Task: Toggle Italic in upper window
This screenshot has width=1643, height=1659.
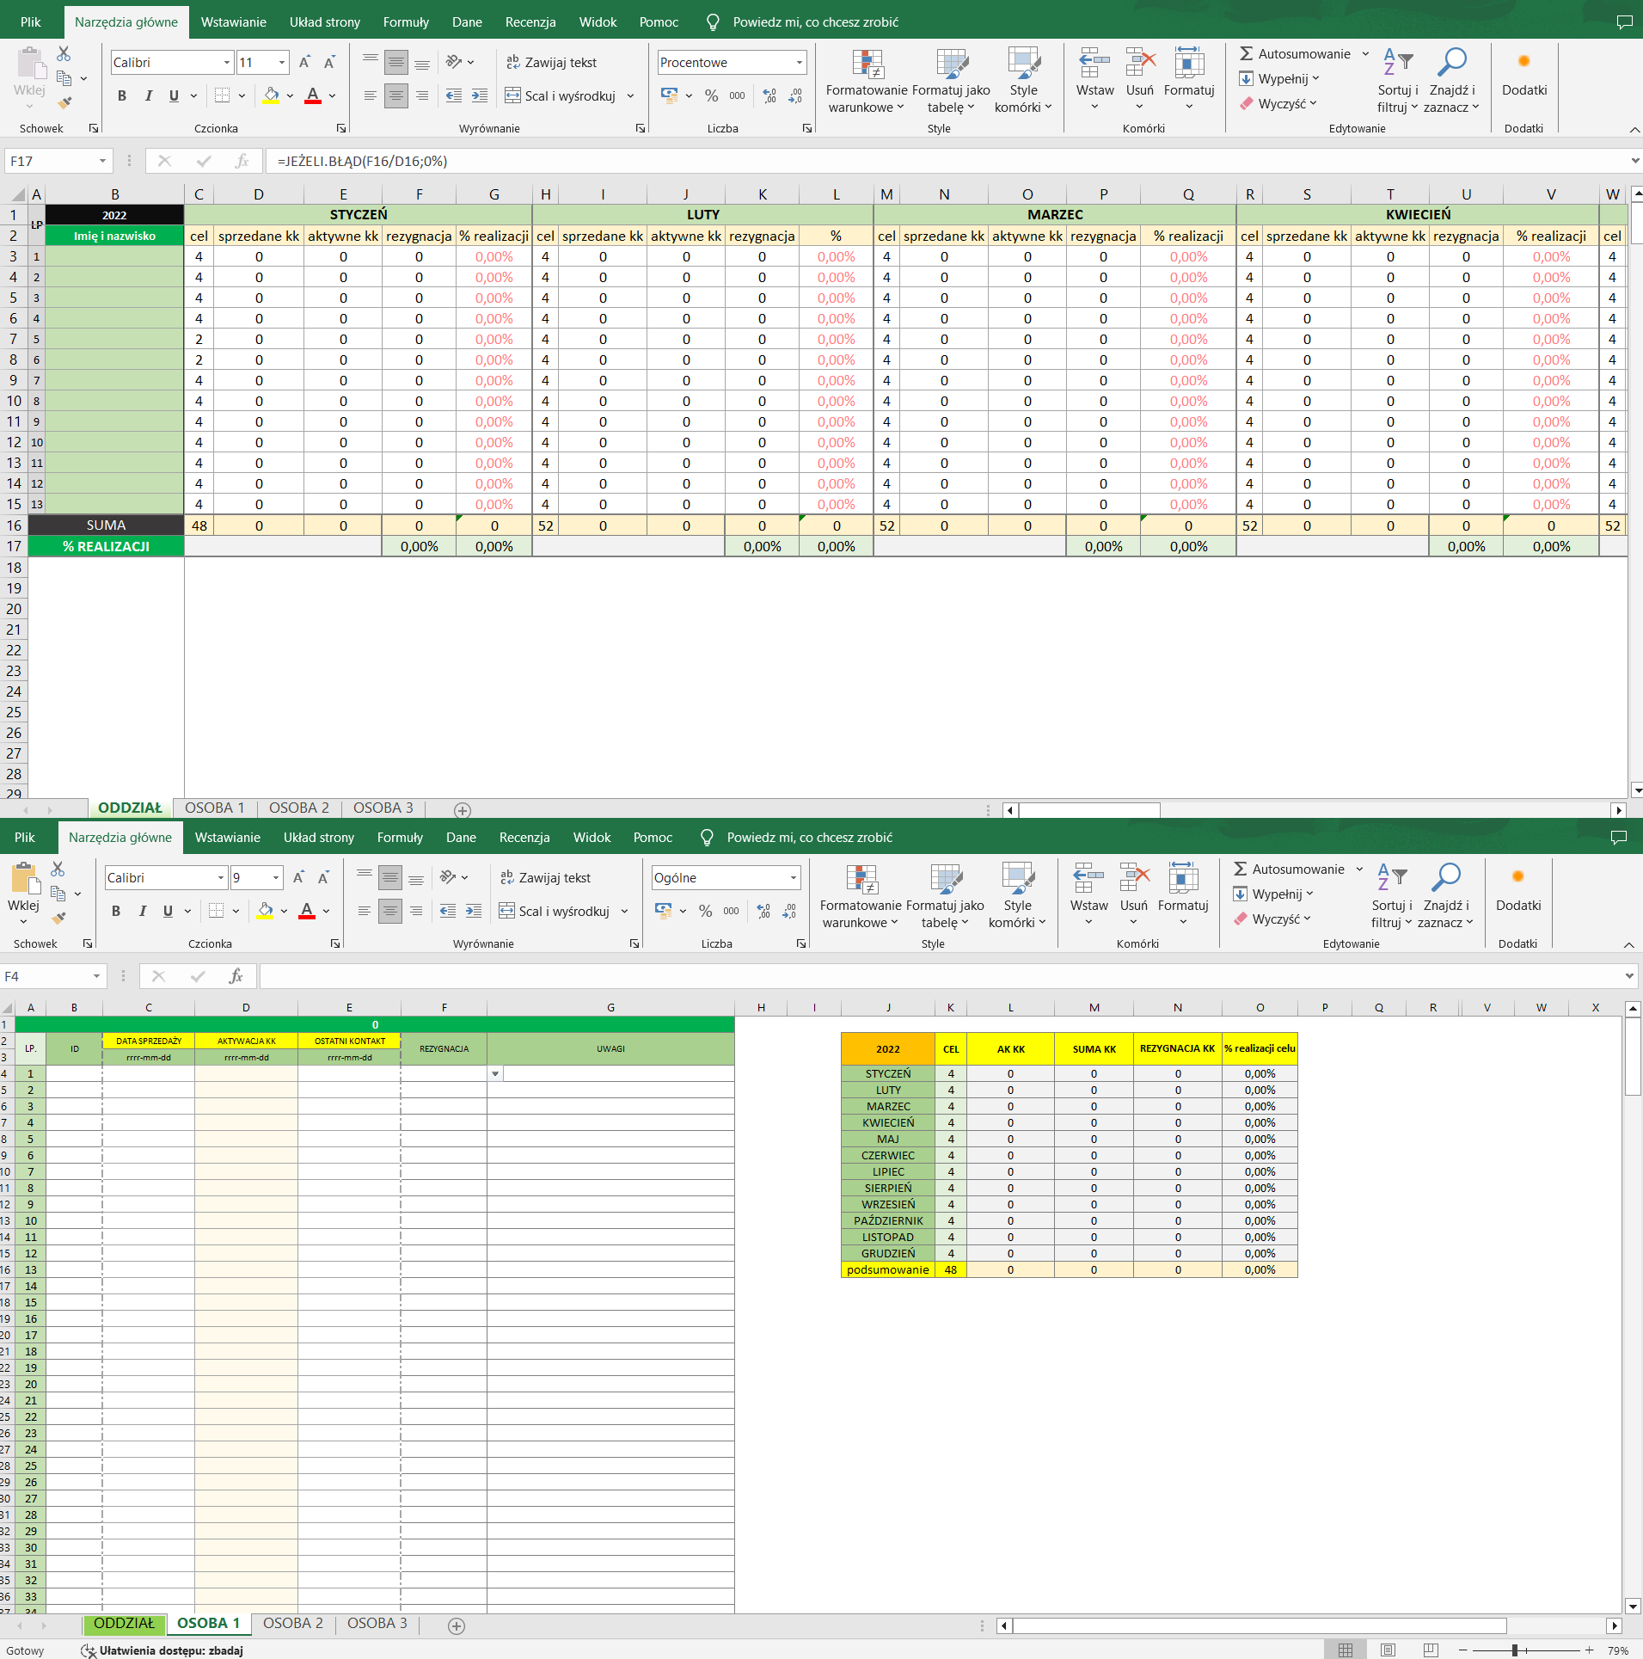Action: click(148, 95)
